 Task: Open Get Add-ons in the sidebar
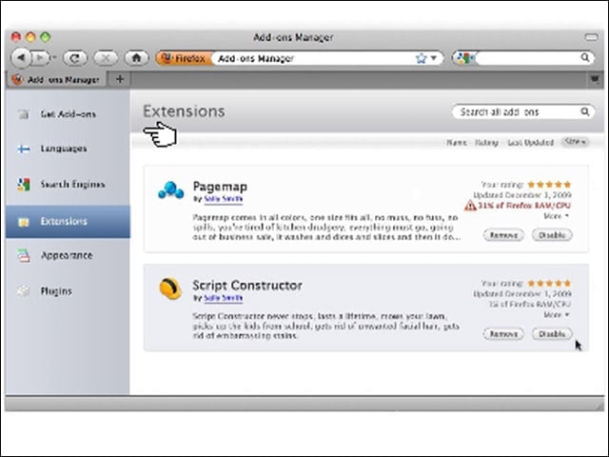[x=68, y=114]
